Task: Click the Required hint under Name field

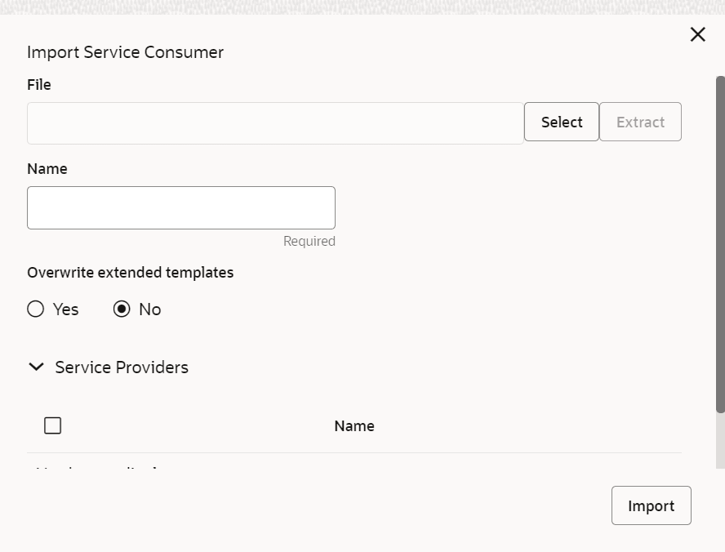Action: [309, 242]
